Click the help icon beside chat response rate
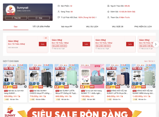The image size is (159, 117). (x=96, y=17)
